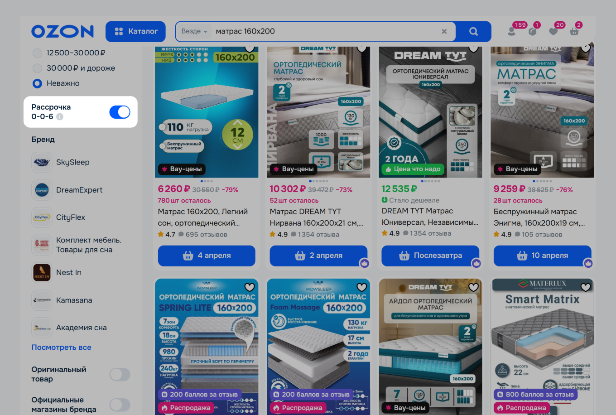Open the orders box icon in header
The image size is (616, 415).
coord(533,31)
